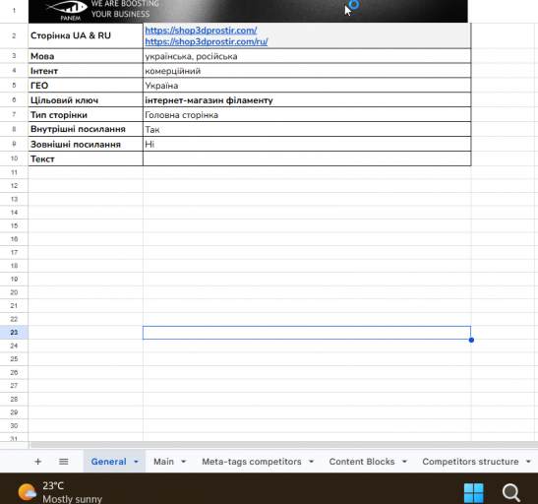Select the 'Мова' label cell
The height and width of the screenshot is (504, 538).
click(86, 56)
